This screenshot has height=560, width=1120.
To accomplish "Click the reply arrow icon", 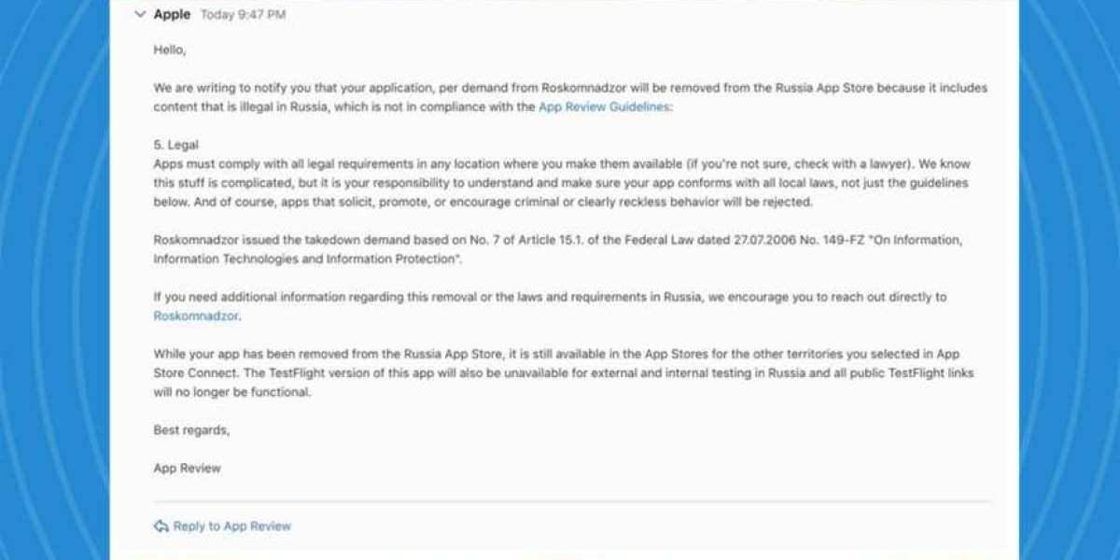I will tap(161, 526).
